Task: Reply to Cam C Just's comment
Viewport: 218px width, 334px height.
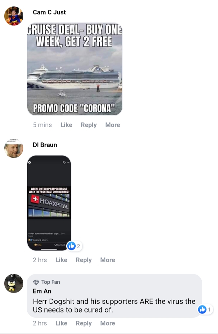Action: point(89,125)
